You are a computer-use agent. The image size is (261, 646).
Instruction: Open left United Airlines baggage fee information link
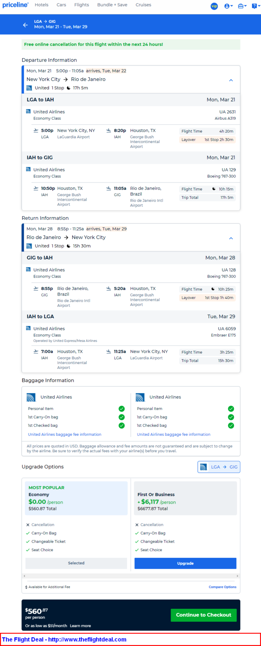(65, 434)
